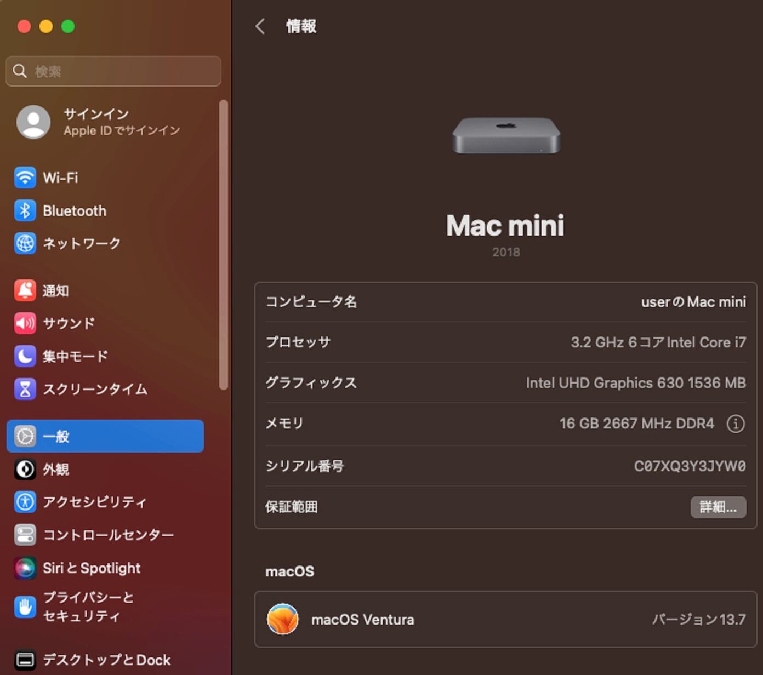
Task: Open the 通知 bell icon
Action: coord(25,290)
